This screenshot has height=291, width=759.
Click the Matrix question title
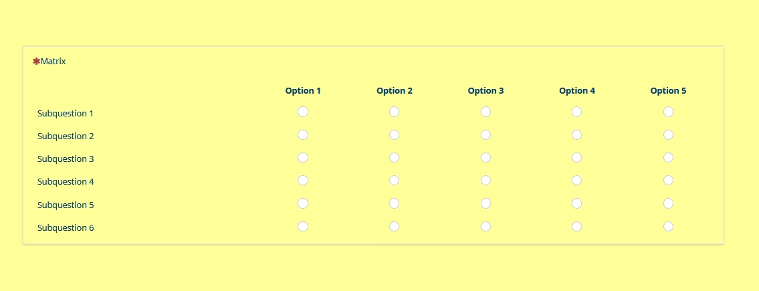(x=53, y=62)
